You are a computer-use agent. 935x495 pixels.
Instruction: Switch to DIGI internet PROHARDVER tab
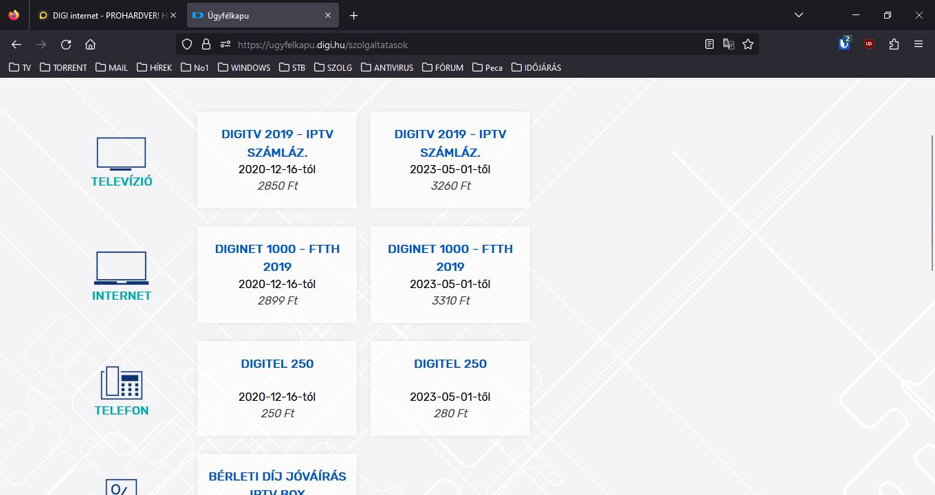pos(107,15)
